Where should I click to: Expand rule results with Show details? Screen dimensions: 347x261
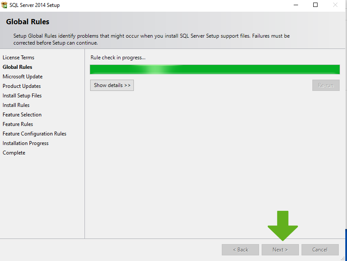click(x=112, y=85)
